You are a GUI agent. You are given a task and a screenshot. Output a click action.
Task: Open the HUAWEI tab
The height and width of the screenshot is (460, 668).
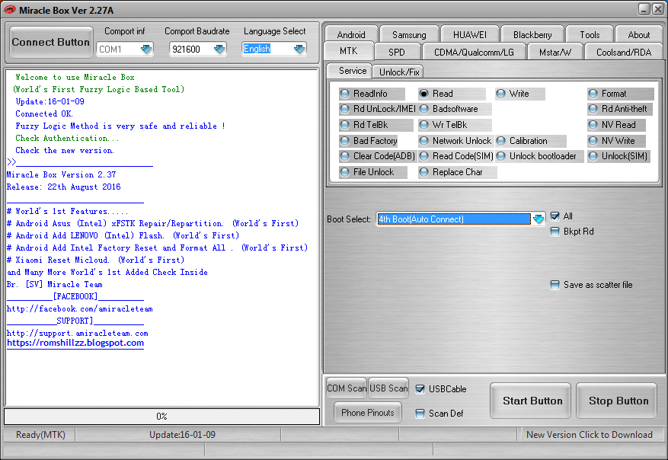point(469,34)
